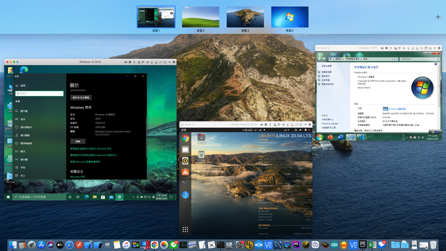Open Task View on Windows 10 taskbar
Viewport: 446px width, 251px height.
tap(78, 197)
